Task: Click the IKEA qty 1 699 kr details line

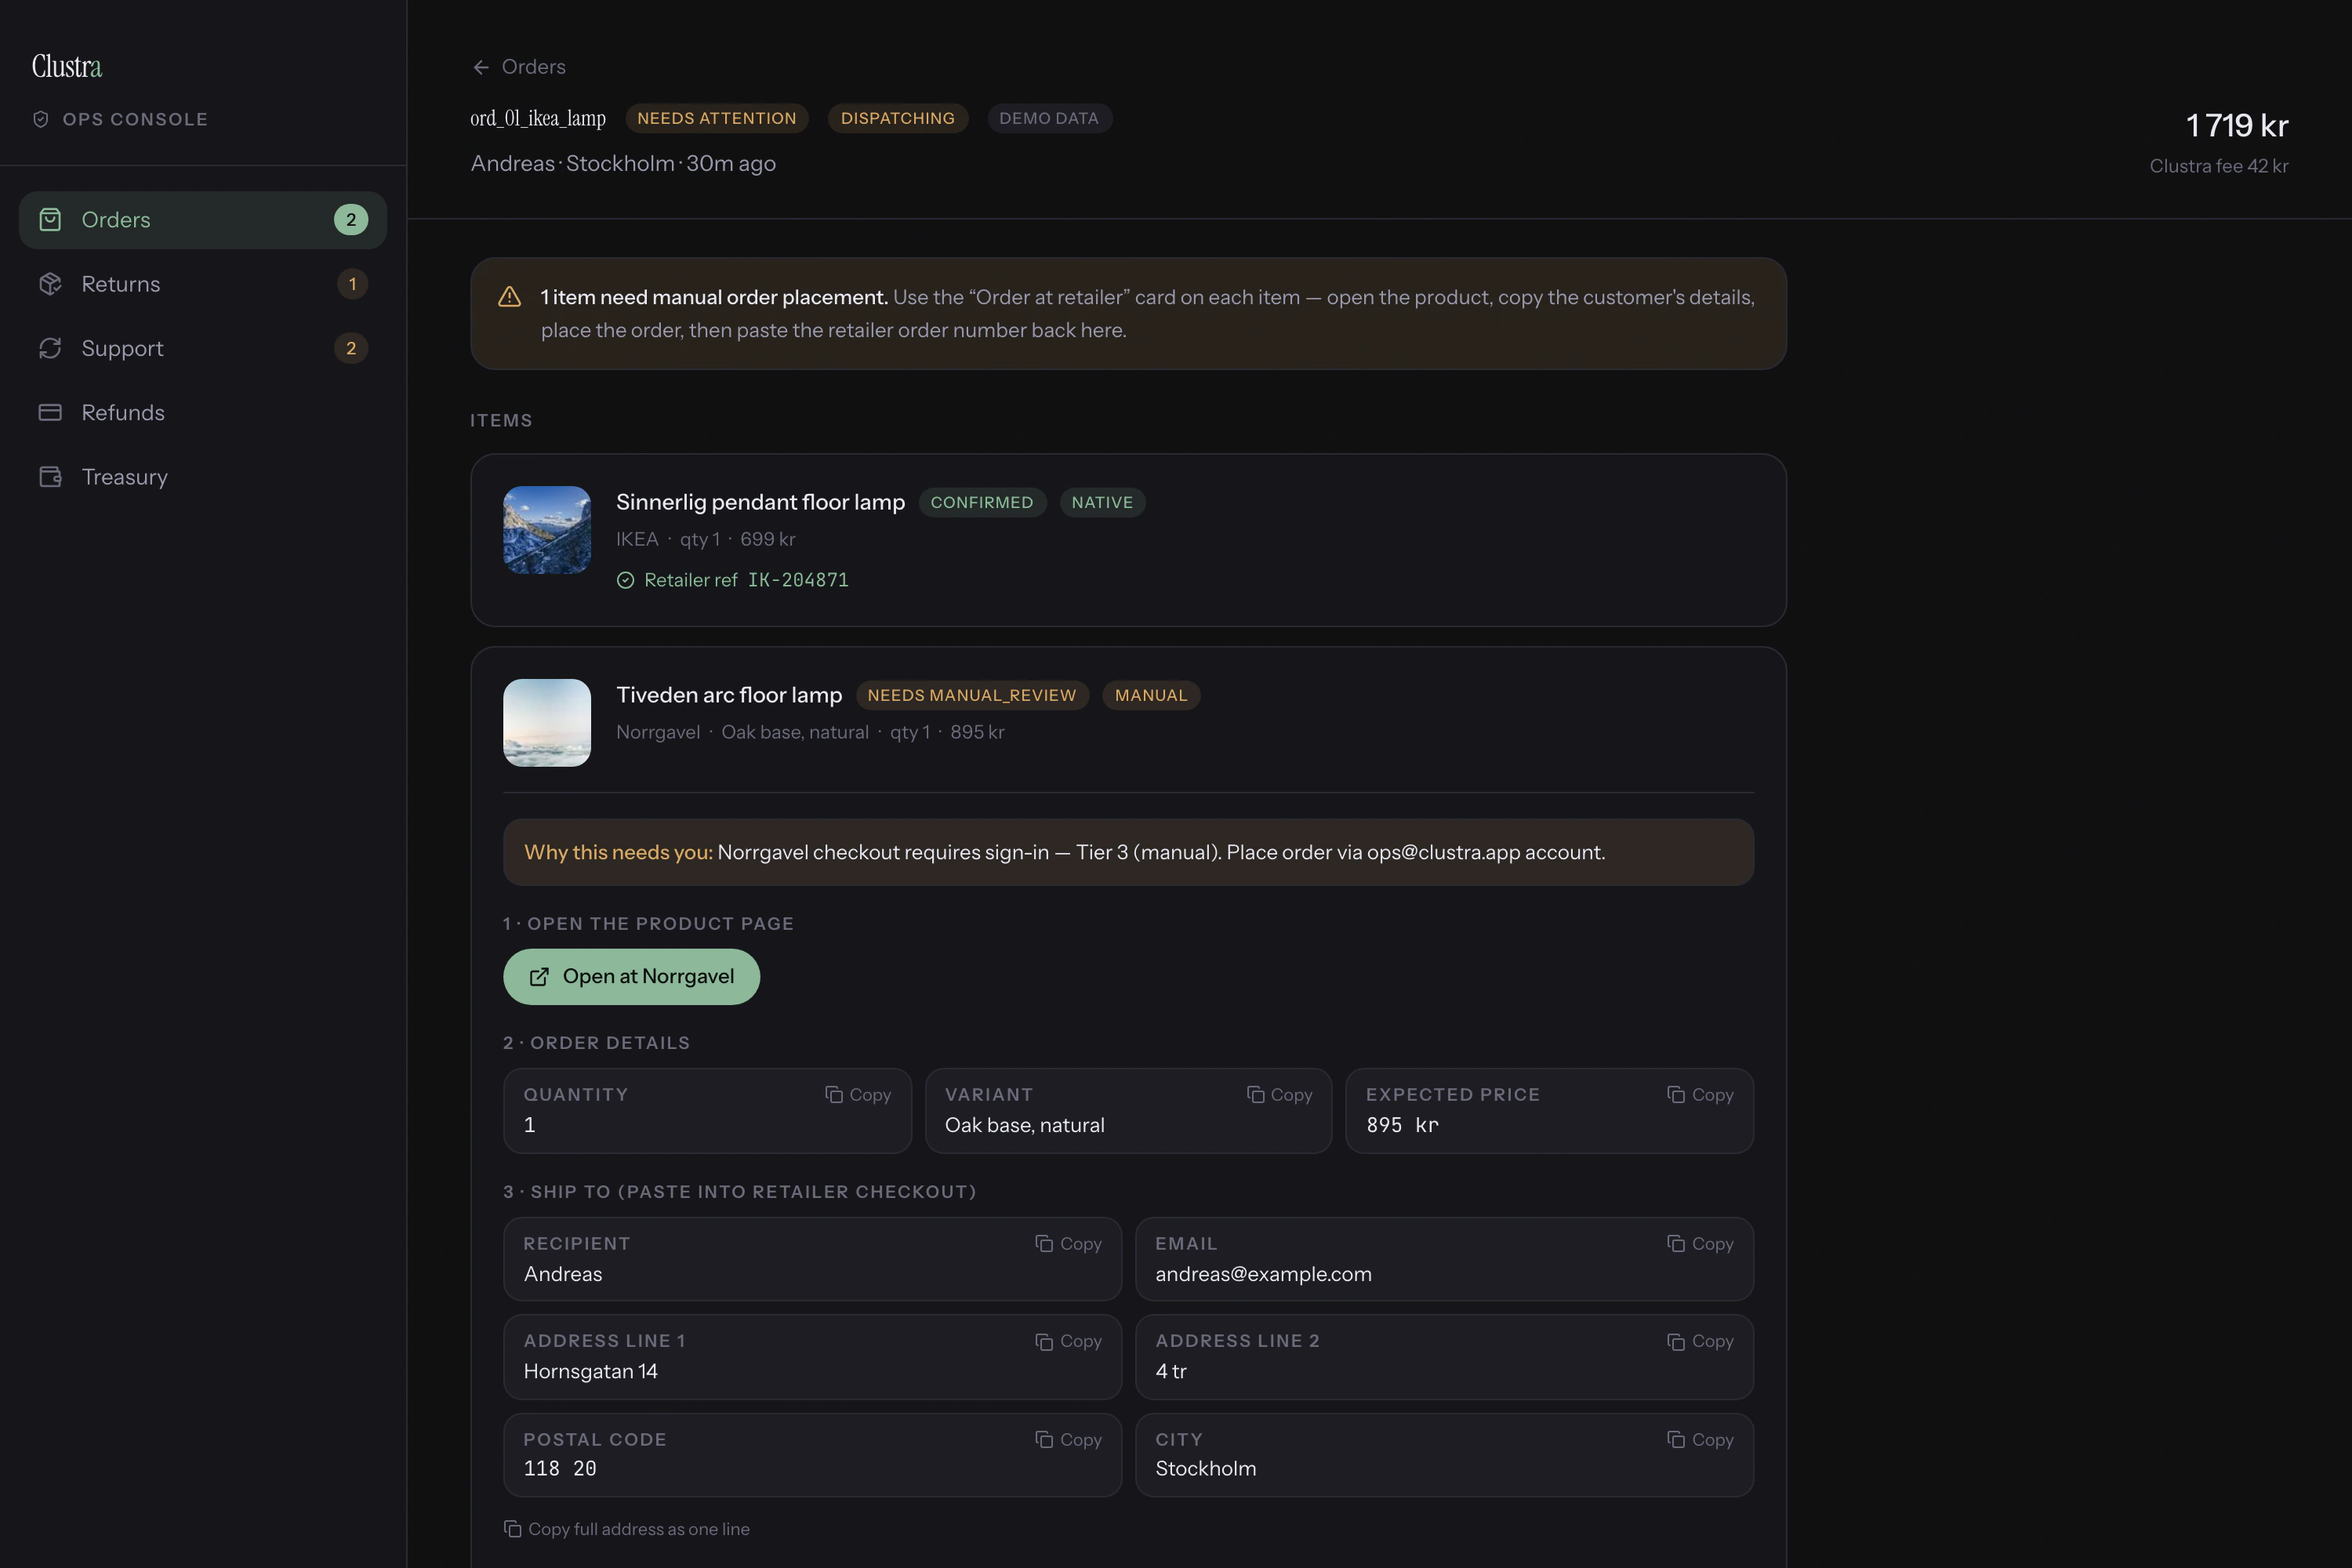Action: pyautogui.click(x=705, y=539)
